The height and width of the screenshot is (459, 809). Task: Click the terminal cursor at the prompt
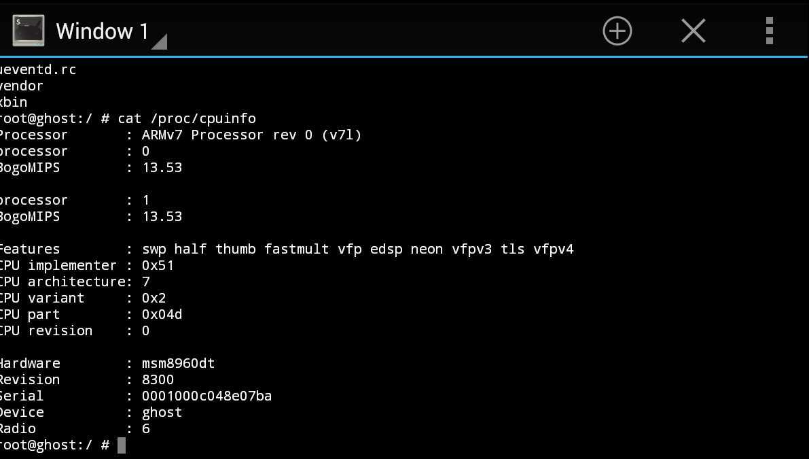point(121,445)
